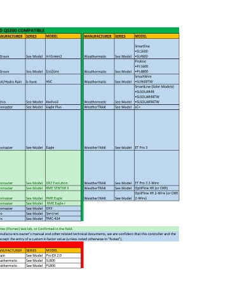Click the DX2 Evolution green cell

click(63, 168)
